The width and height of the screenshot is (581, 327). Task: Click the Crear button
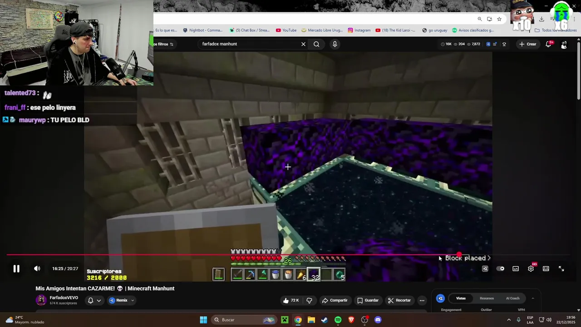coord(528,44)
